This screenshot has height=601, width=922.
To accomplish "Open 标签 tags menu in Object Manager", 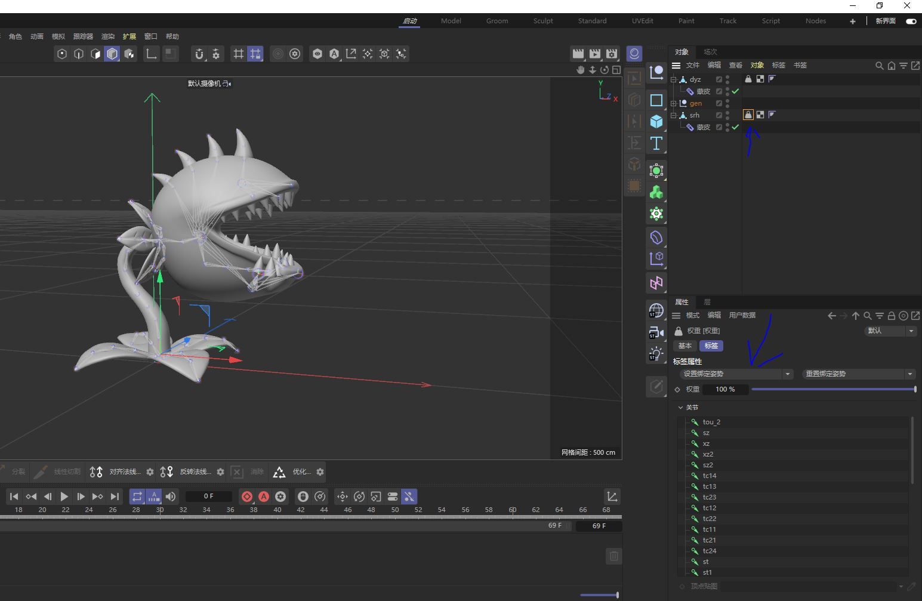I will click(779, 66).
